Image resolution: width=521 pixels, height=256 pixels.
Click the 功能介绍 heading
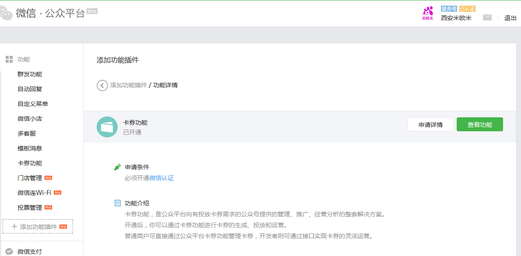137,203
